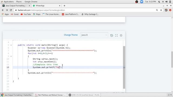173x97 pixels.
Task: Go forward with browser forward arrow
Action: click(x=7, y=10)
